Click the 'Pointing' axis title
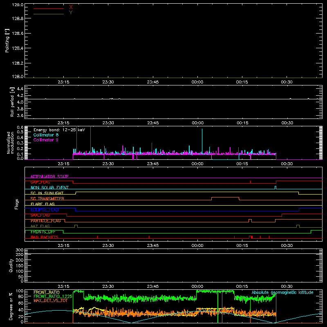 point(7,41)
